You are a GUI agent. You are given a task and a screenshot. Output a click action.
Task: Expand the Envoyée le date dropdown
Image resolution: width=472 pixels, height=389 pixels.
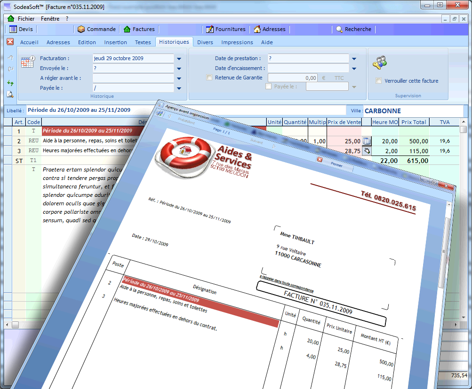pos(179,69)
